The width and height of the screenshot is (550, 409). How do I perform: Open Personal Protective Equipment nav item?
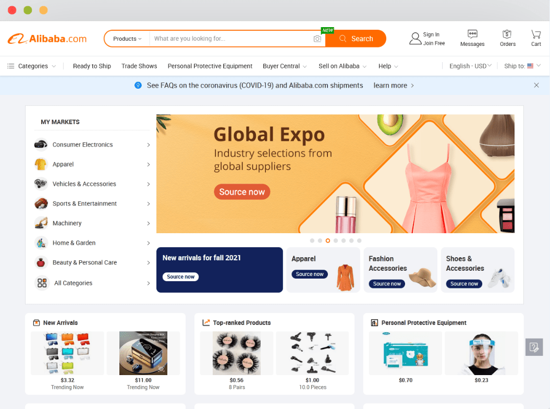[210, 66]
